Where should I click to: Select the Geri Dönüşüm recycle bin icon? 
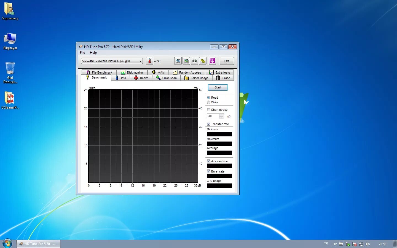[10, 72]
